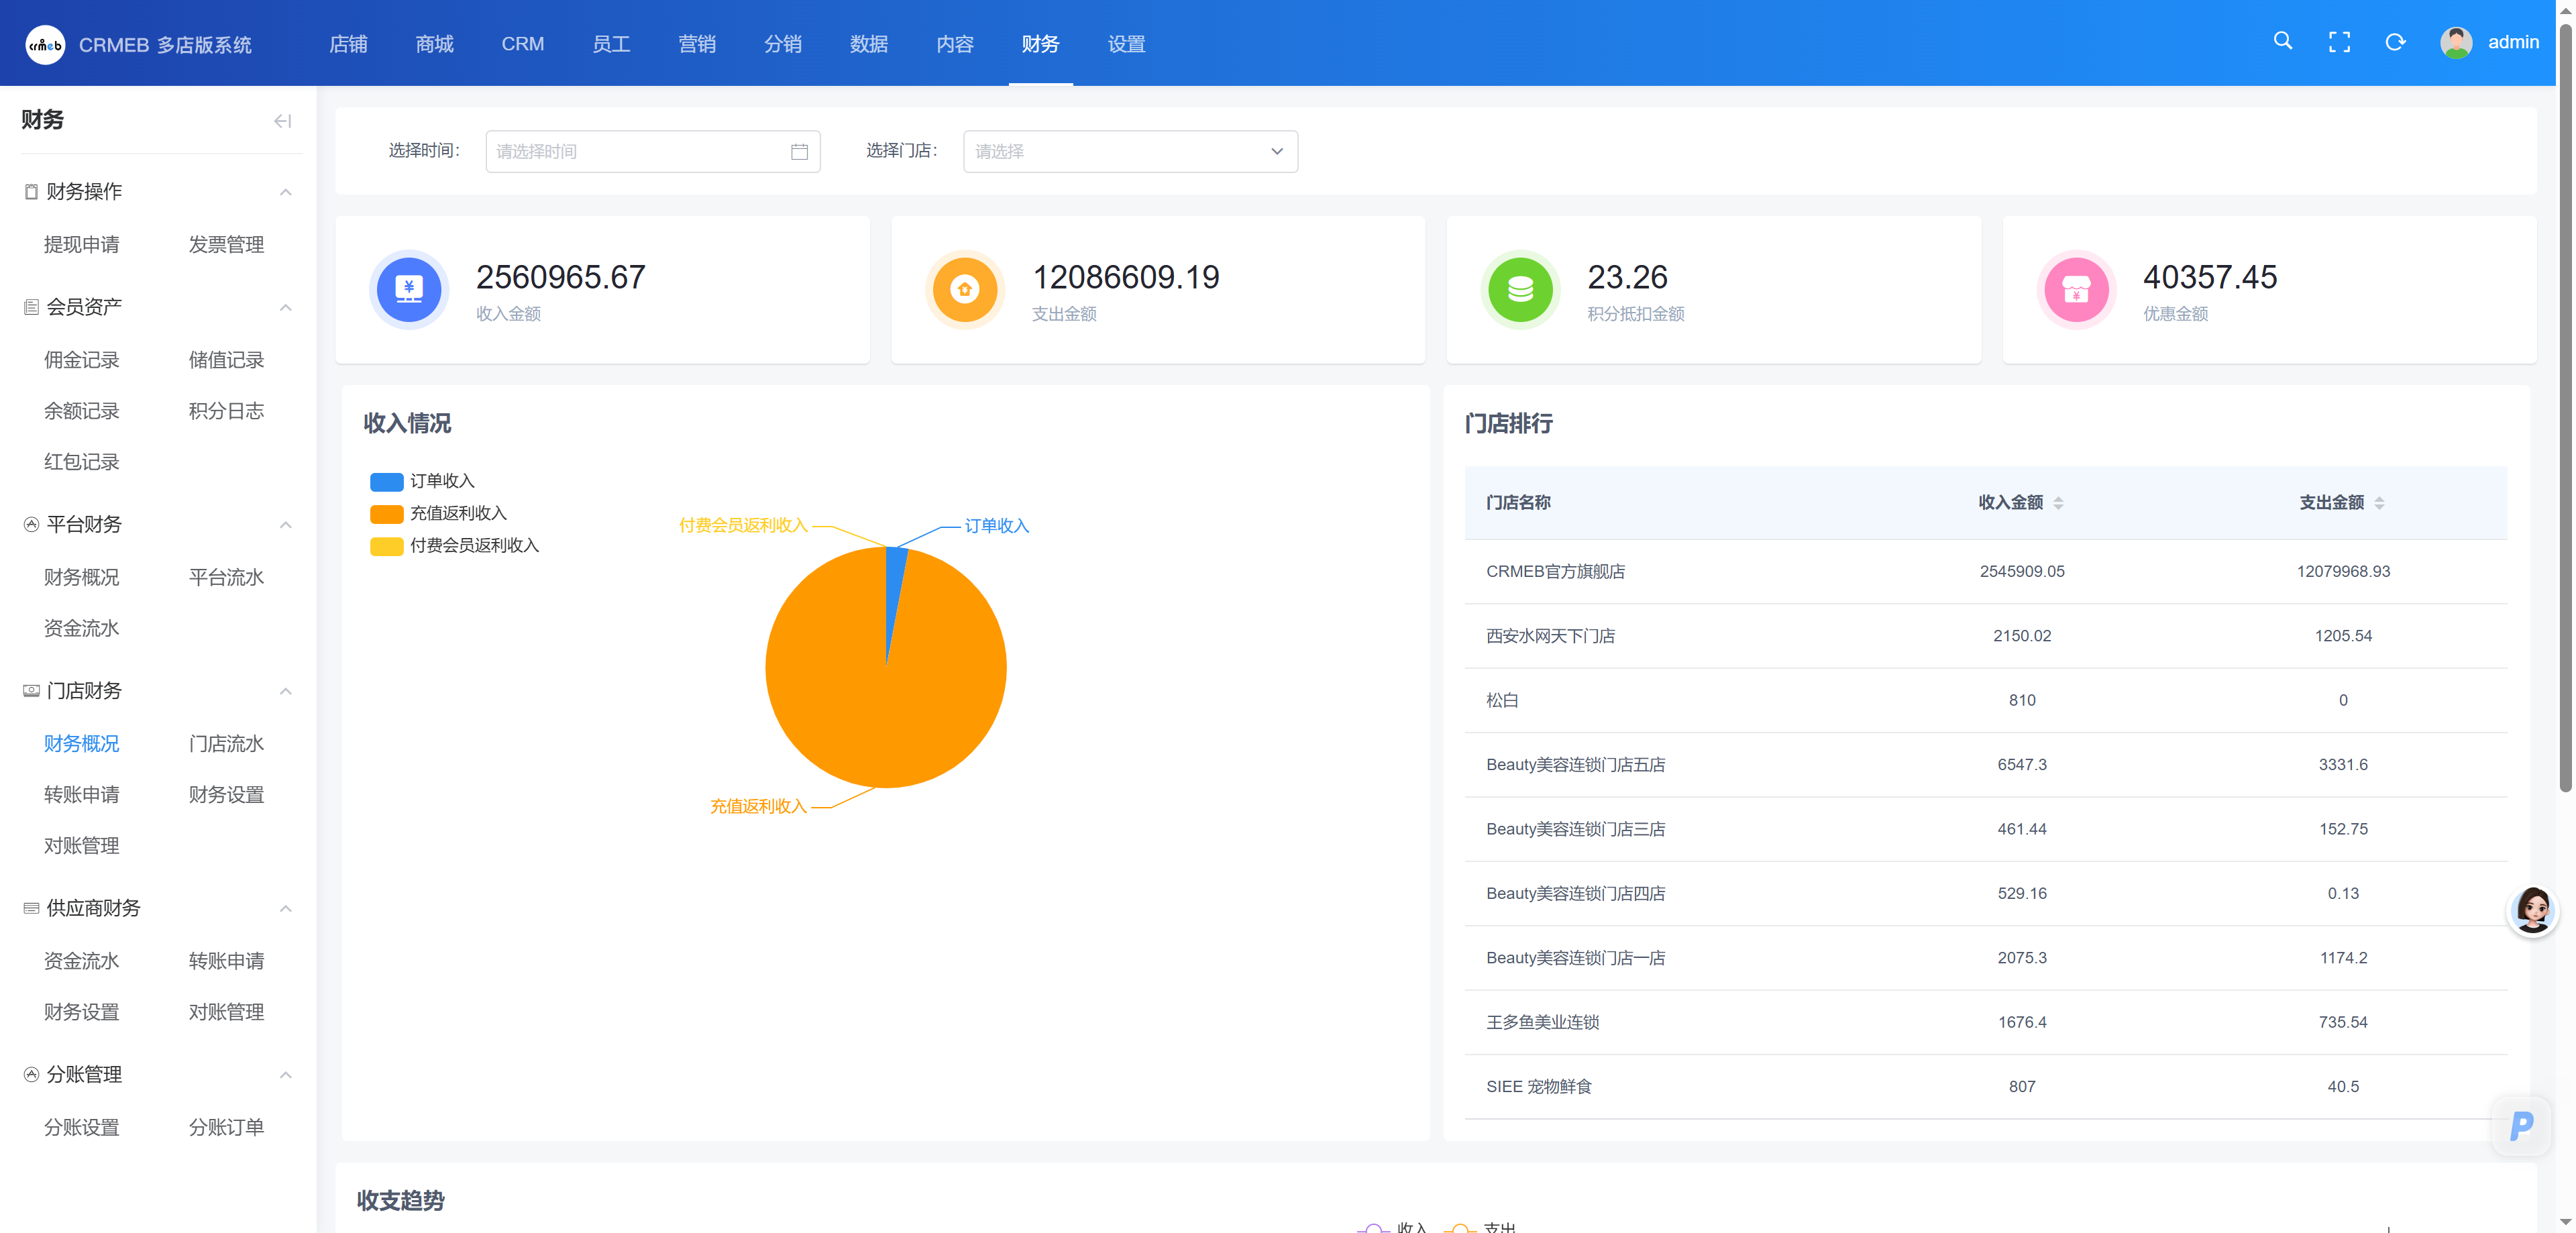Screen dimensions: 2576x1233
Task: Collapse the 供应商财务 sidebar section
Action: point(285,908)
